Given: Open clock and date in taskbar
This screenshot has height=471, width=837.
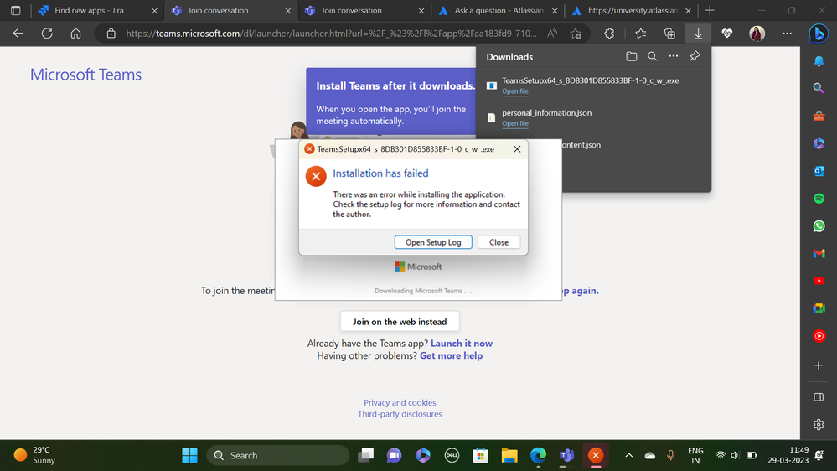Looking at the screenshot, I should click(x=788, y=456).
